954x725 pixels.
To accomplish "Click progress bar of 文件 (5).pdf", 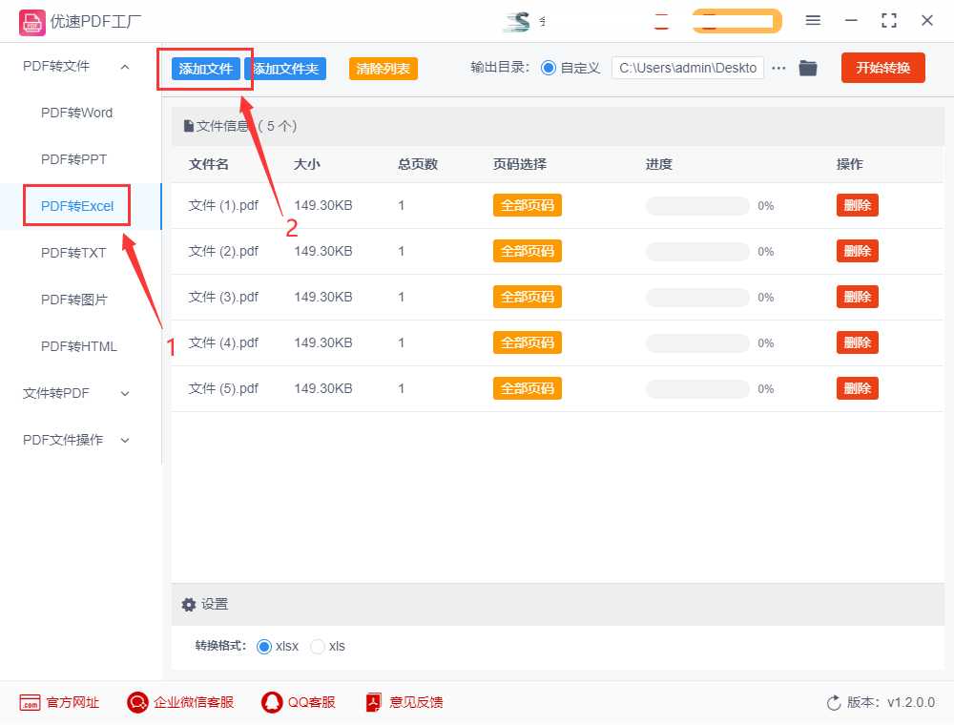I will pyautogui.click(x=697, y=389).
